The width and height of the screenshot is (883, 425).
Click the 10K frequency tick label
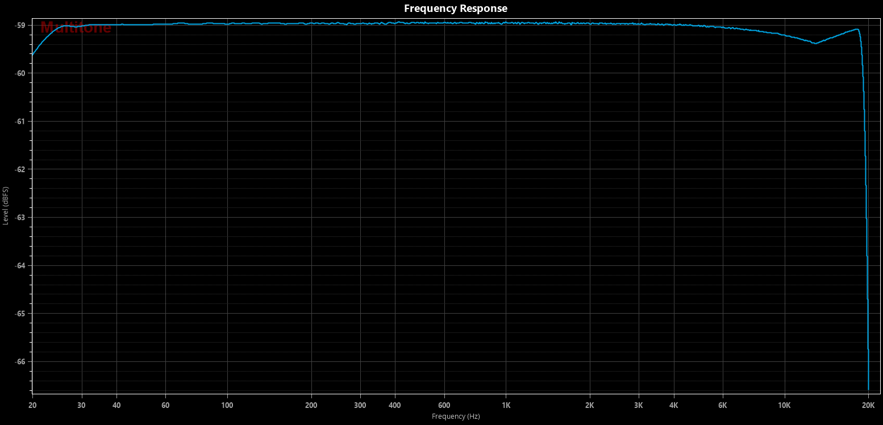[x=785, y=405]
